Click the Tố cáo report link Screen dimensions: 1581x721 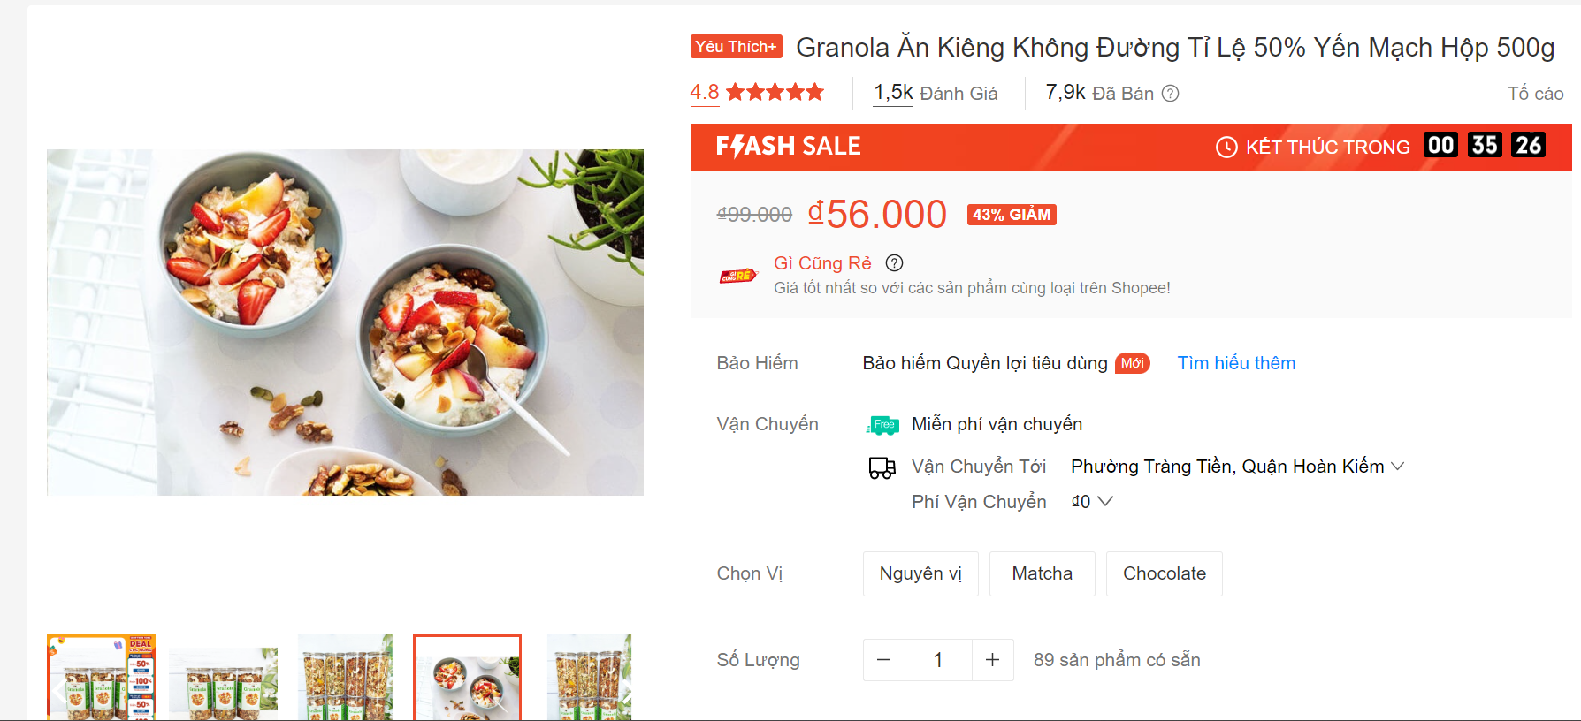(x=1535, y=94)
